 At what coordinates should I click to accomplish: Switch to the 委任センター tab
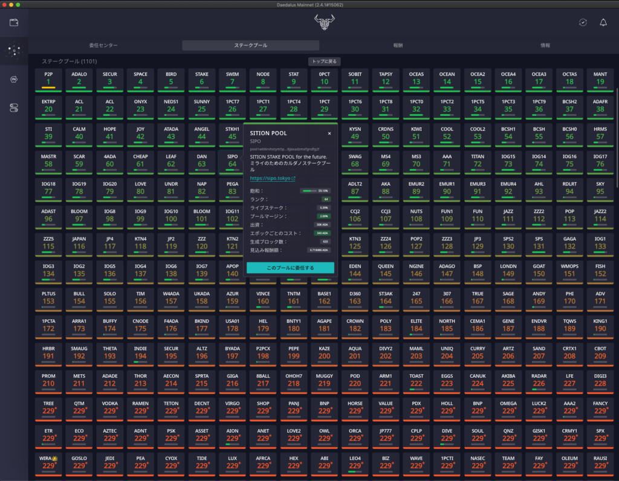(x=103, y=45)
